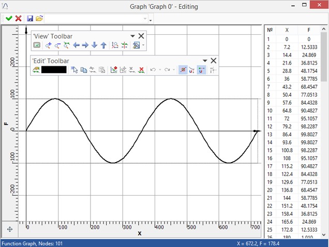Click zoom in on the View toolbar
Screen dimensions: 329x247
coord(48,46)
